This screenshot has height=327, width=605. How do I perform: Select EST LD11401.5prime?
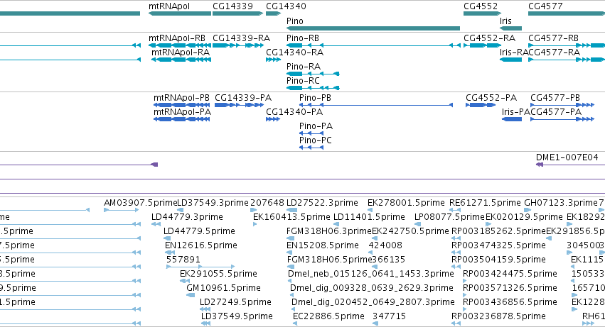[x=369, y=217]
